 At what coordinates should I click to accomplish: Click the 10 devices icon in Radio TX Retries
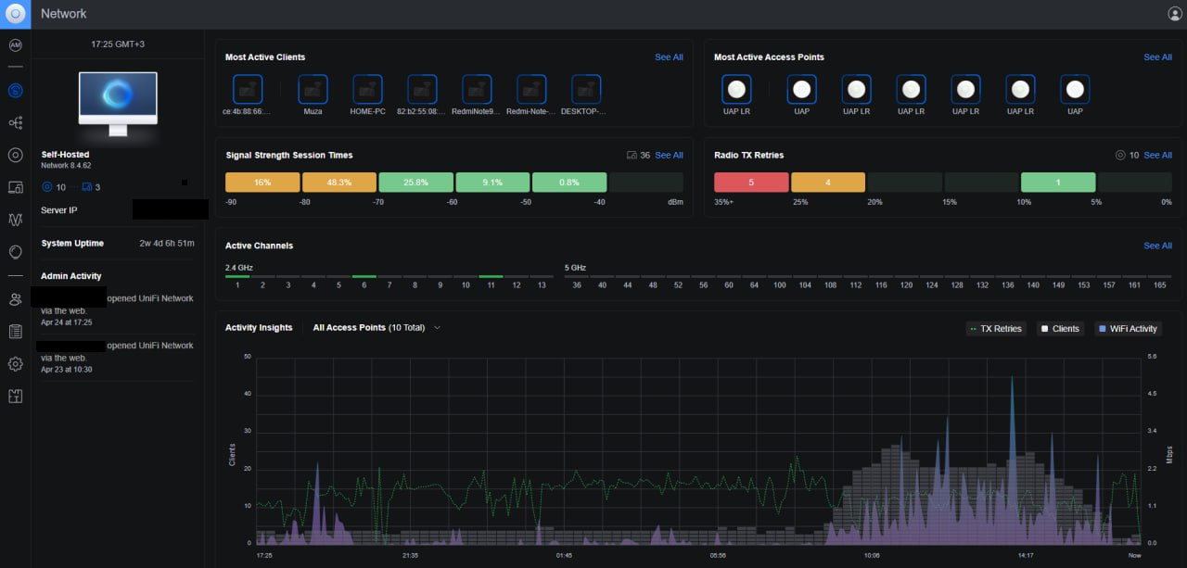1120,156
